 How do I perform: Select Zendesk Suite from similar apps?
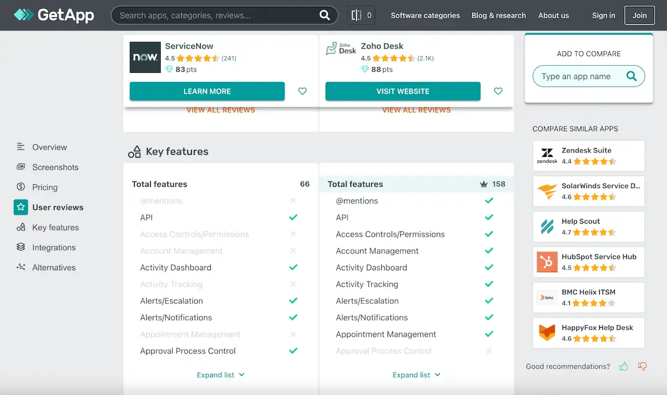[588, 156]
